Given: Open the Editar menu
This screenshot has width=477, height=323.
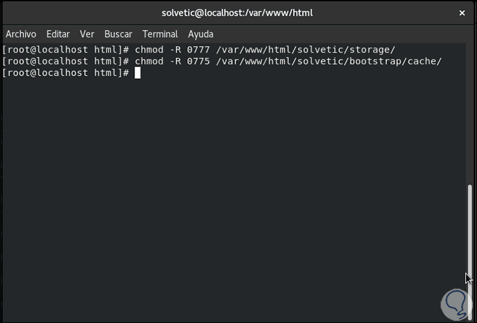Looking at the screenshot, I should pos(58,34).
